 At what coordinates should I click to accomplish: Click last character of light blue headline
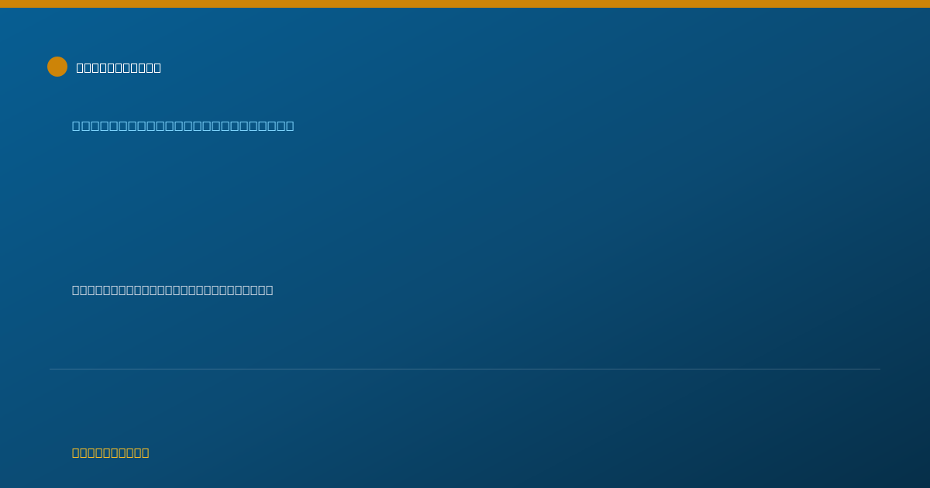tap(290, 125)
